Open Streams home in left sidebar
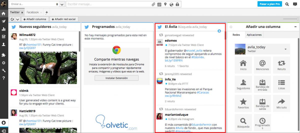The image size is (300, 133). click(3, 14)
